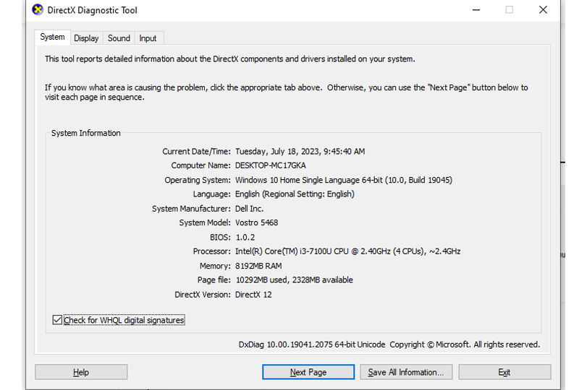Click the Language label
The height and width of the screenshot is (390, 579).
(211, 194)
